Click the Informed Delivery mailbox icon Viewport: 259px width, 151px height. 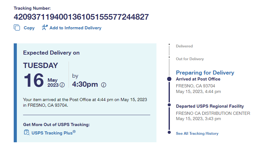(x=45, y=27)
